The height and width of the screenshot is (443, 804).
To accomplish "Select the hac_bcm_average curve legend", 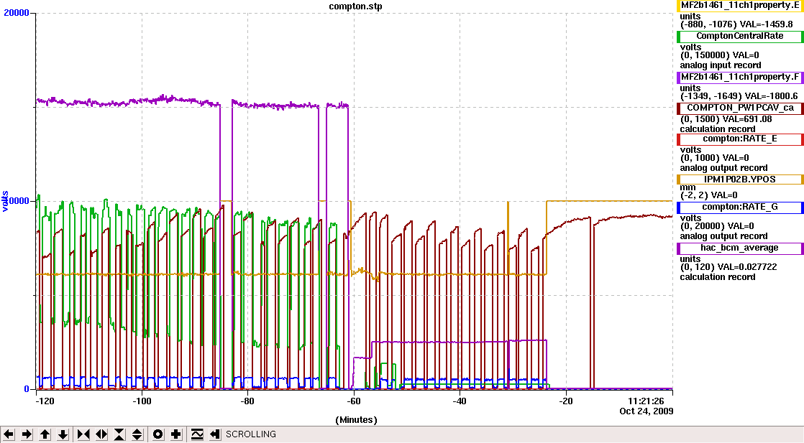I will [x=740, y=248].
